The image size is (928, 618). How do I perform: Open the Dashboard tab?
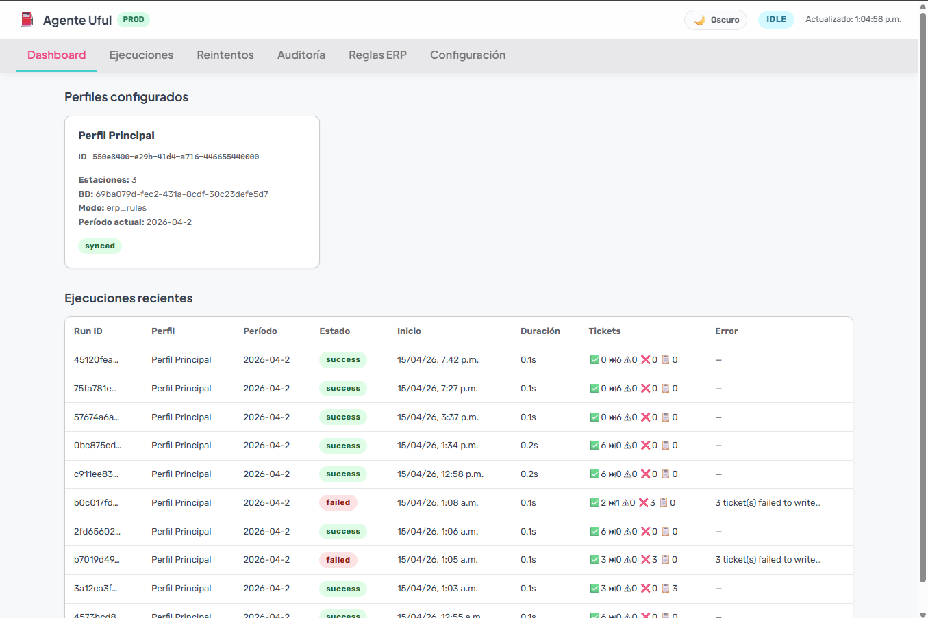(57, 55)
